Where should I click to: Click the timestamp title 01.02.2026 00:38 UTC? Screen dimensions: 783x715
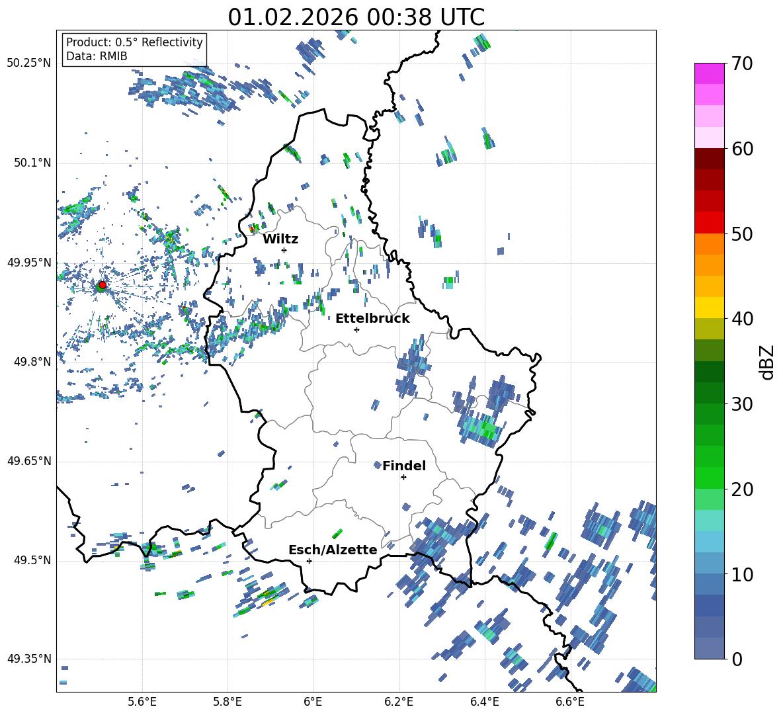[x=356, y=17]
